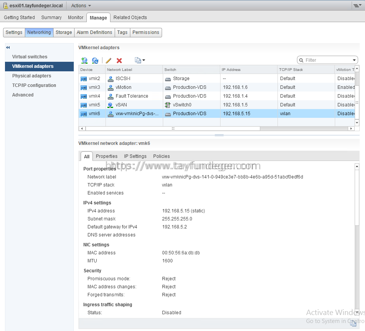365x331 pixels.
Task: Switch to the Getting Started tab
Action: 19,18
